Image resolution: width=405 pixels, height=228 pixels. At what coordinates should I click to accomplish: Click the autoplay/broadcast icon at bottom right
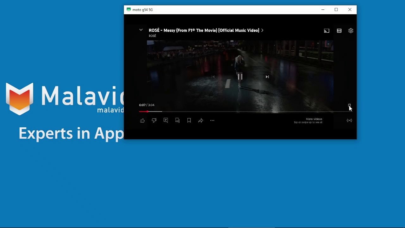349,120
